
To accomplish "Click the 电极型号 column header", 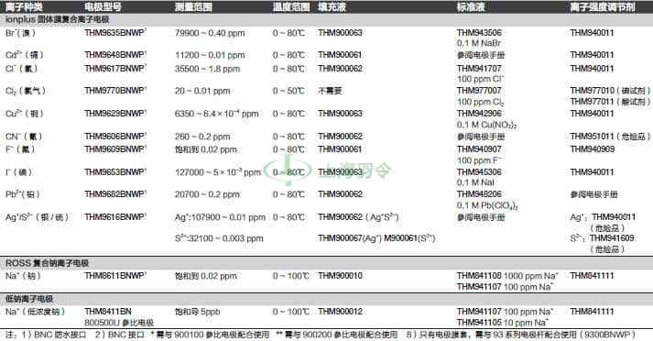I will (x=103, y=6).
